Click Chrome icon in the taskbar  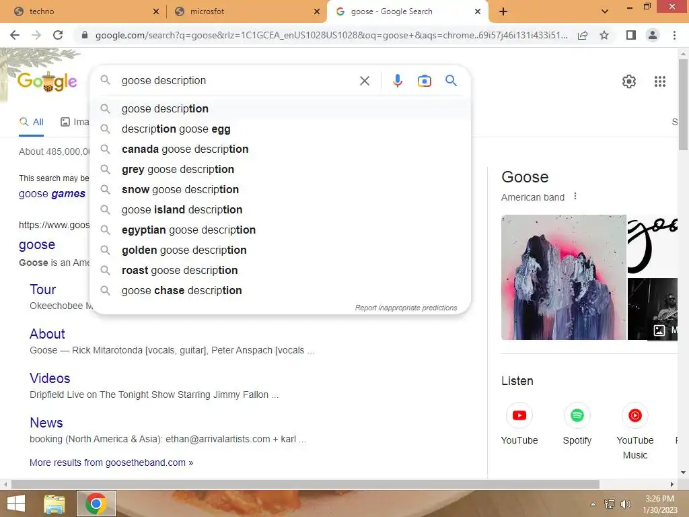point(96,504)
